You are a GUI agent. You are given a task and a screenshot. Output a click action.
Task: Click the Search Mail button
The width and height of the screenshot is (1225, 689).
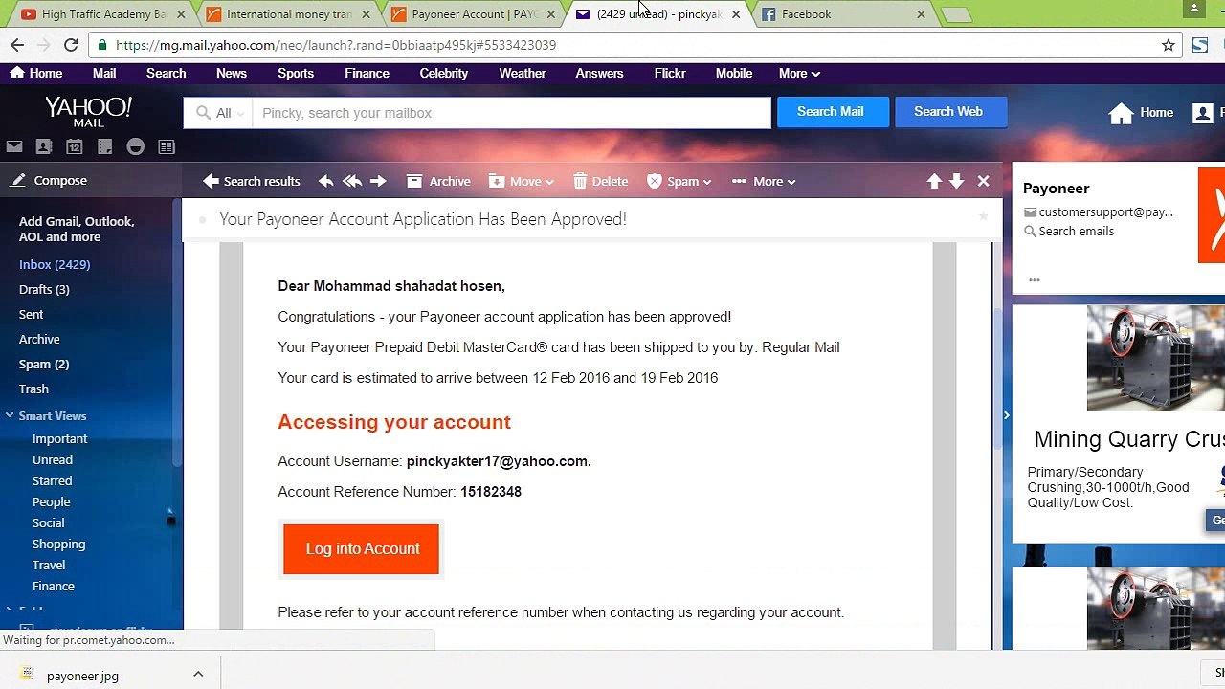pyautogui.click(x=831, y=112)
